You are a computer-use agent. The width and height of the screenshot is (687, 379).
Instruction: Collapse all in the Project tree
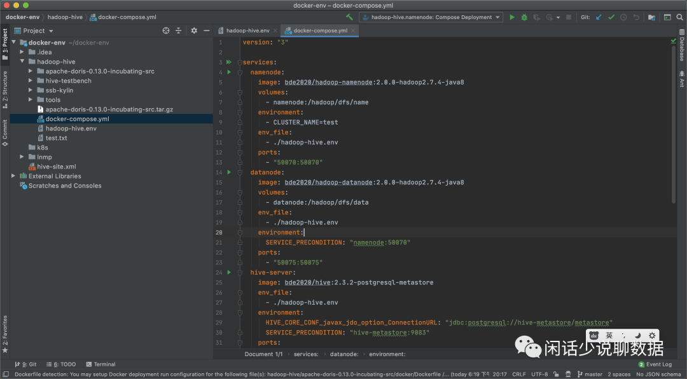179,31
